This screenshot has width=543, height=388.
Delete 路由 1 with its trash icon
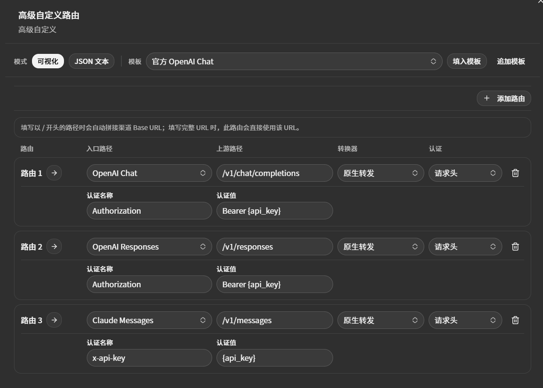click(x=515, y=173)
